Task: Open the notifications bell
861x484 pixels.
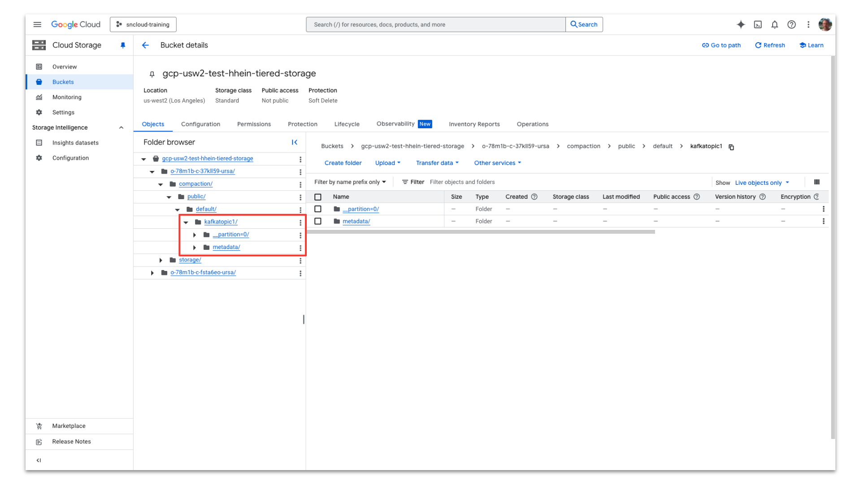Action: click(774, 25)
